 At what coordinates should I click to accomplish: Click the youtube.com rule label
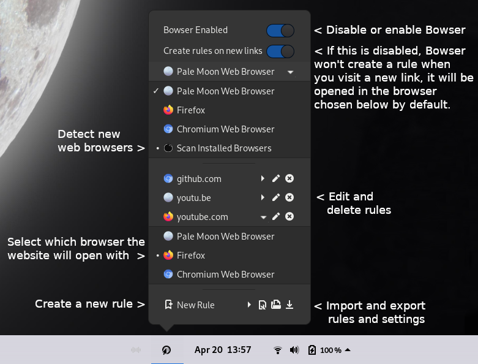click(x=203, y=217)
